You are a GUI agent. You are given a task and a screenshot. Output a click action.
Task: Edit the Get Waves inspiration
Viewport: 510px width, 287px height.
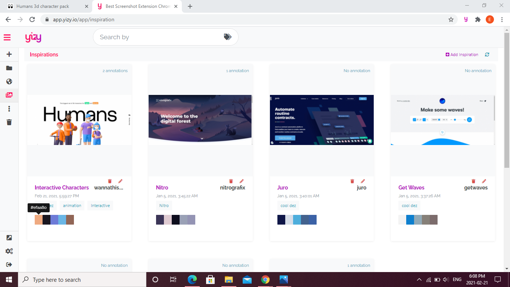pyautogui.click(x=484, y=181)
